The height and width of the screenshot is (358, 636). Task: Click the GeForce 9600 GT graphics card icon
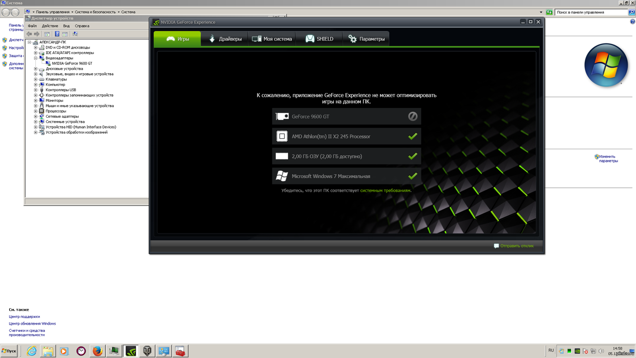pos(282,117)
